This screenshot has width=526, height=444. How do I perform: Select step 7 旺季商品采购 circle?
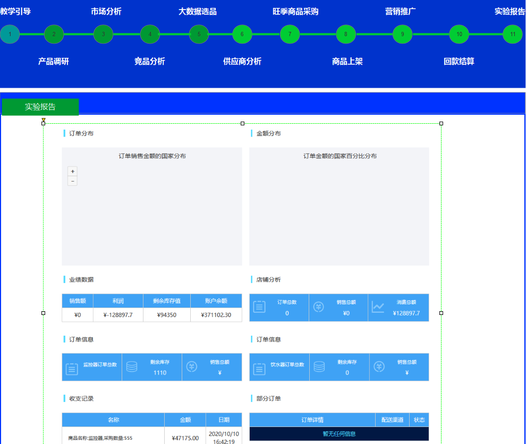[x=290, y=35]
